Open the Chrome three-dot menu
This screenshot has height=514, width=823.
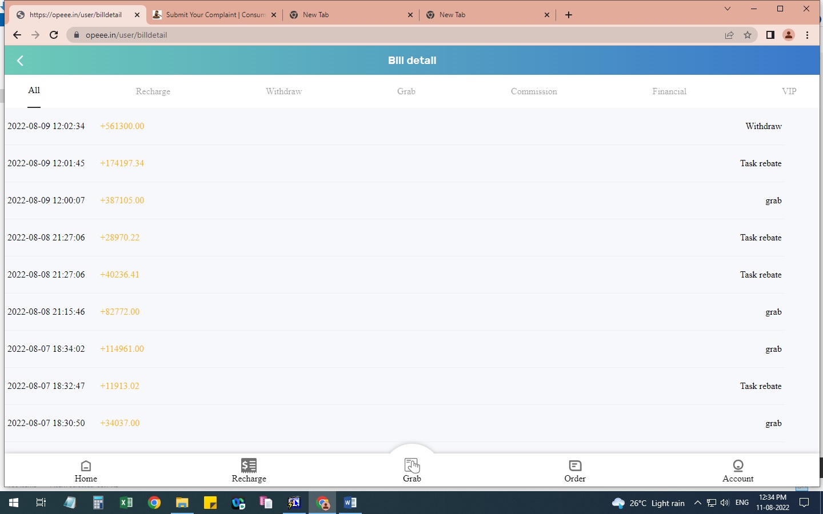coord(807,35)
